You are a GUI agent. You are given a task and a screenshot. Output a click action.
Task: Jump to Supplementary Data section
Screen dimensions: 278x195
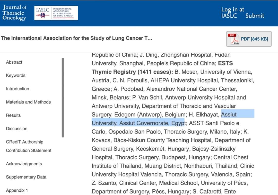pyautogui.click(x=26, y=177)
